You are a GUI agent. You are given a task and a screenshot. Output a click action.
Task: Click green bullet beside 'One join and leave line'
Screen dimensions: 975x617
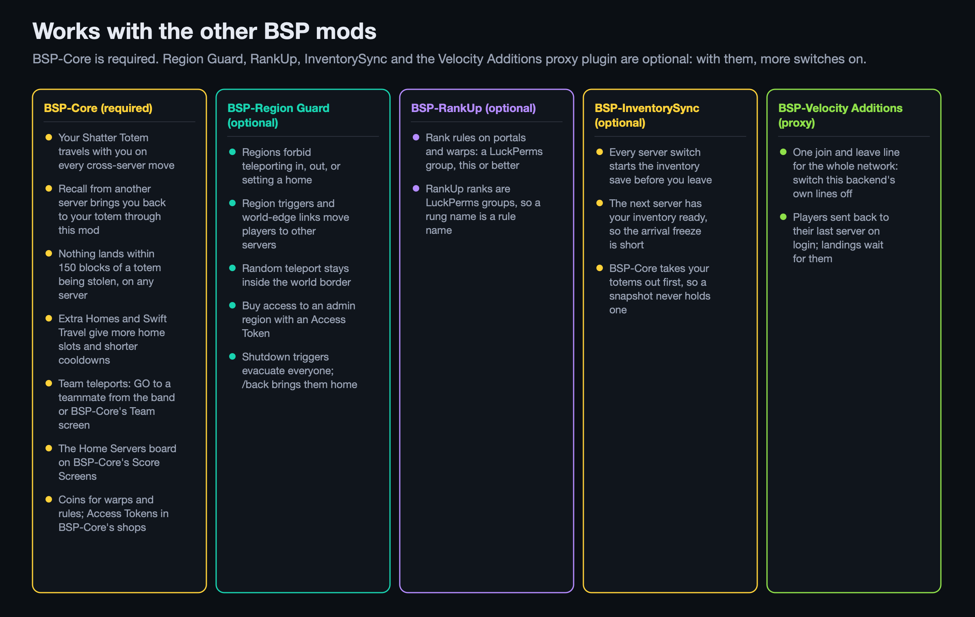click(783, 152)
